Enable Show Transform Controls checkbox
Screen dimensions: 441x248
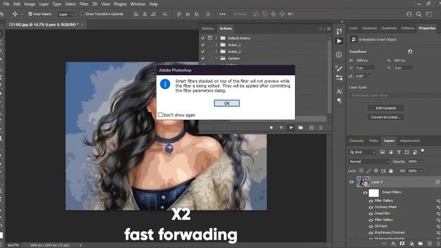(82, 14)
